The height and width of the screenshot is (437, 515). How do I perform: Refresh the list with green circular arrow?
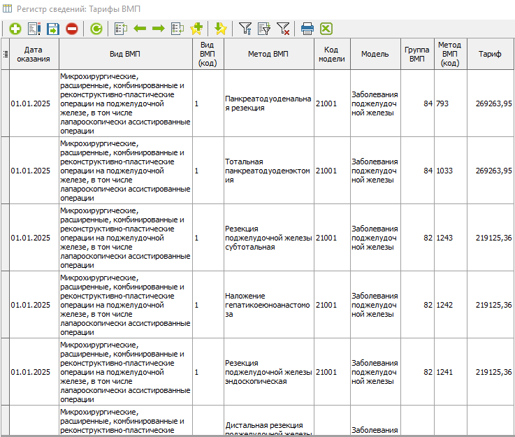pos(96,29)
